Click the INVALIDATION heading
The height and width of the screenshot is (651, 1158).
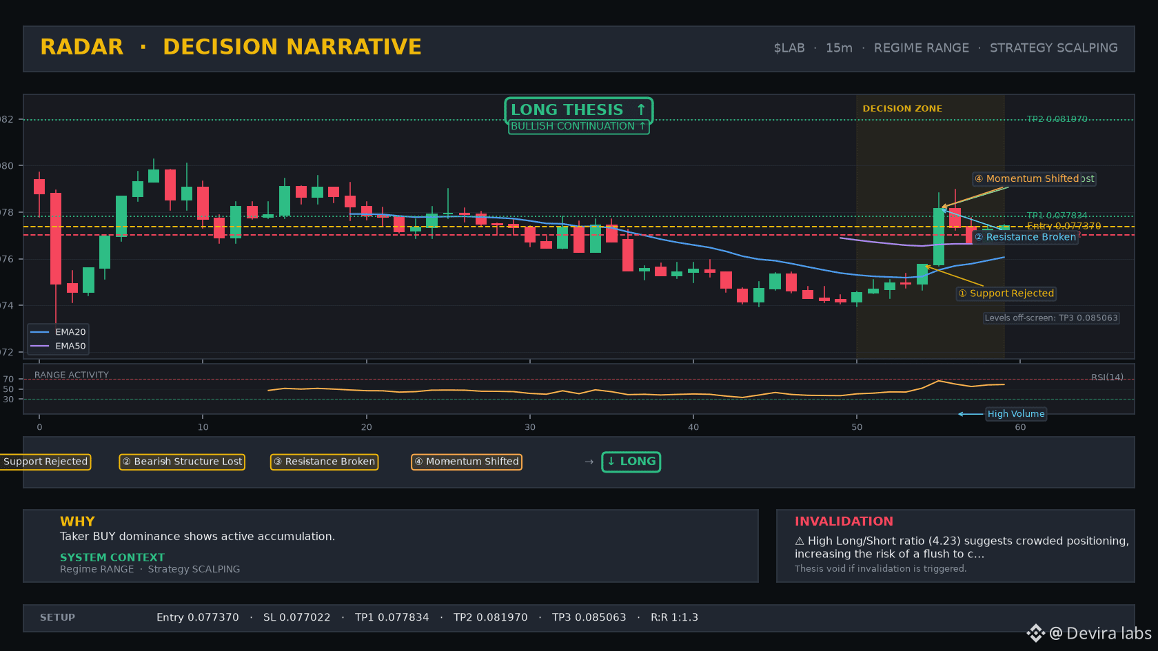[x=844, y=521]
